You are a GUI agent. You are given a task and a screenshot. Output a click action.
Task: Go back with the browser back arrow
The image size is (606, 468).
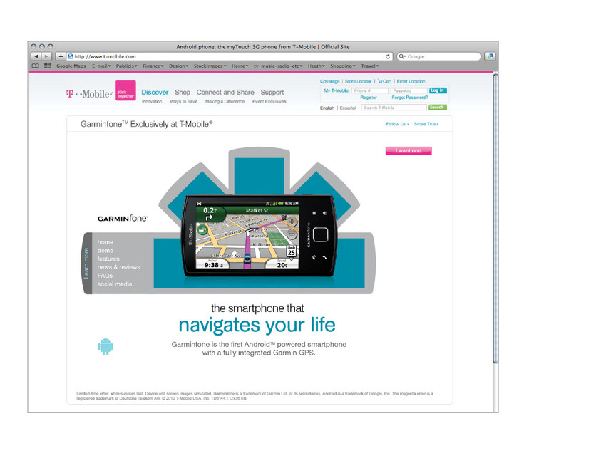click(x=36, y=56)
